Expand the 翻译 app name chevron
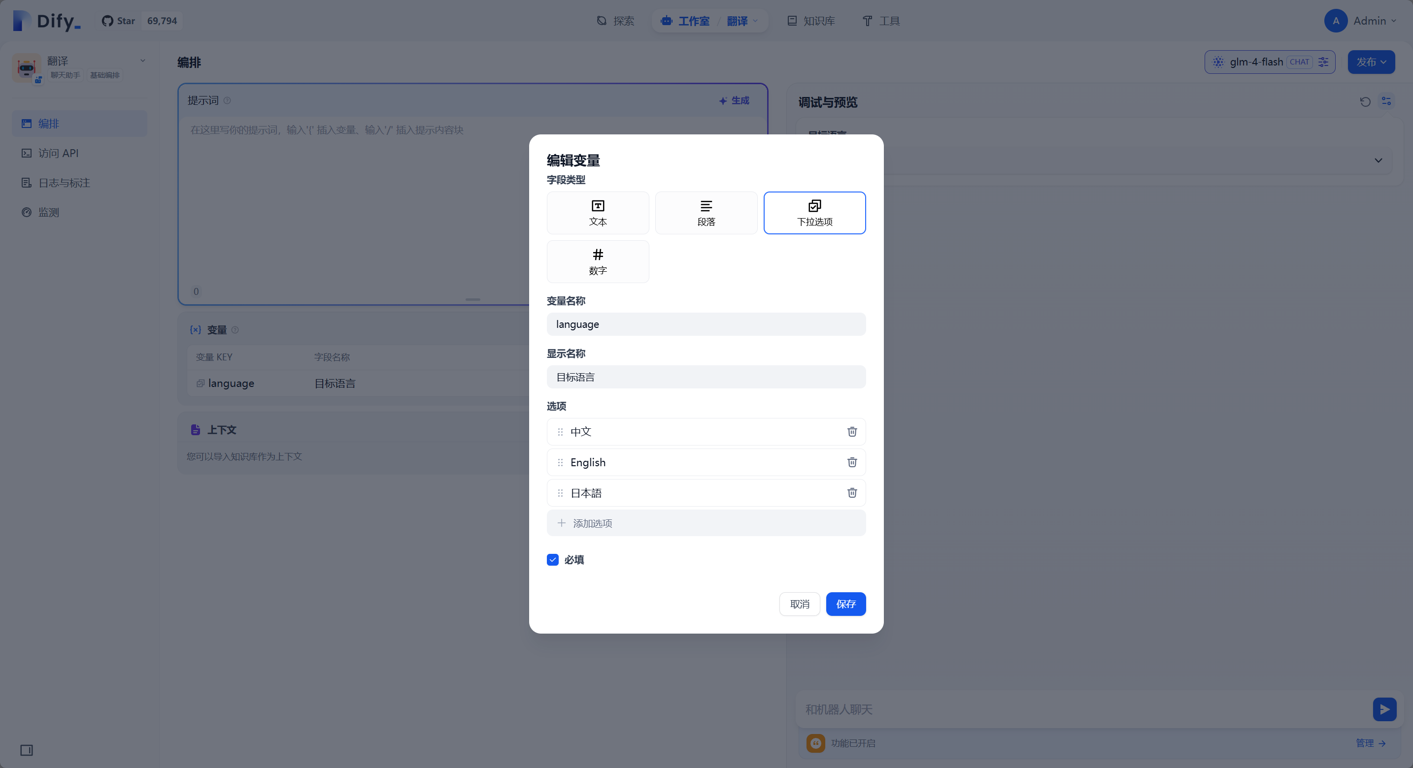 coord(142,60)
